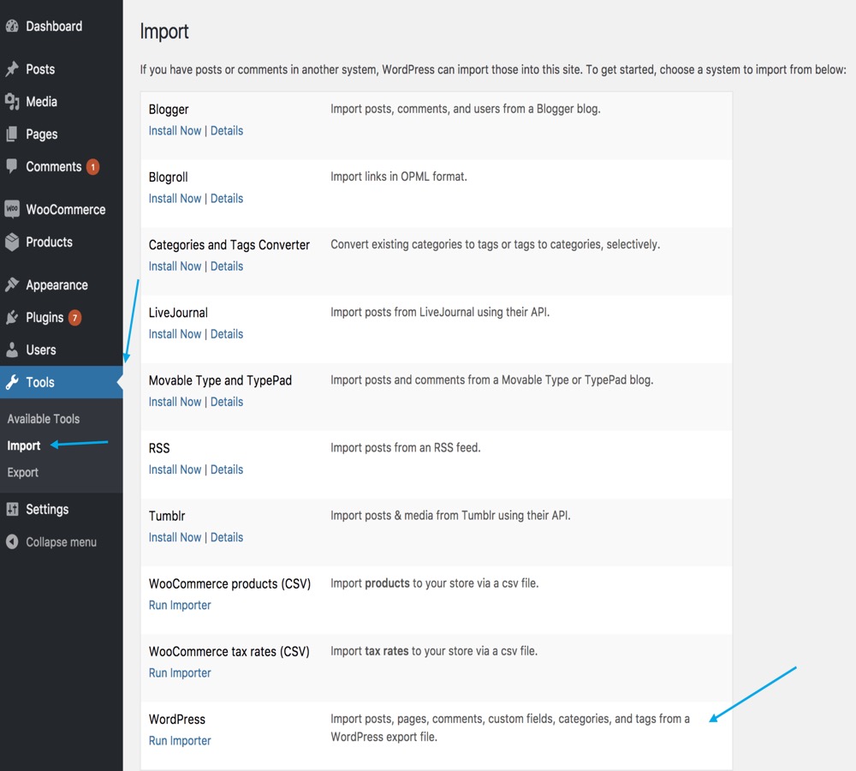Click the Pages icon in sidebar

(x=12, y=134)
